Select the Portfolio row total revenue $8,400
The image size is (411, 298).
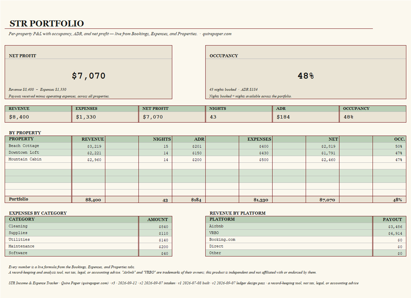[x=93, y=200]
